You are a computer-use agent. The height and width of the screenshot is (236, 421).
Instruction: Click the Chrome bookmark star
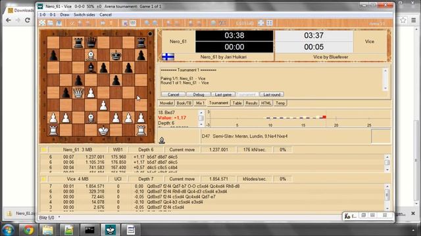[x=403, y=20]
